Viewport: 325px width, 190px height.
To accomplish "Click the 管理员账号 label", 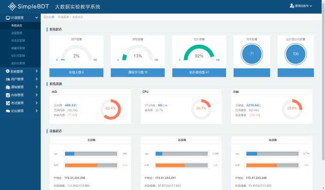I will (302, 6).
